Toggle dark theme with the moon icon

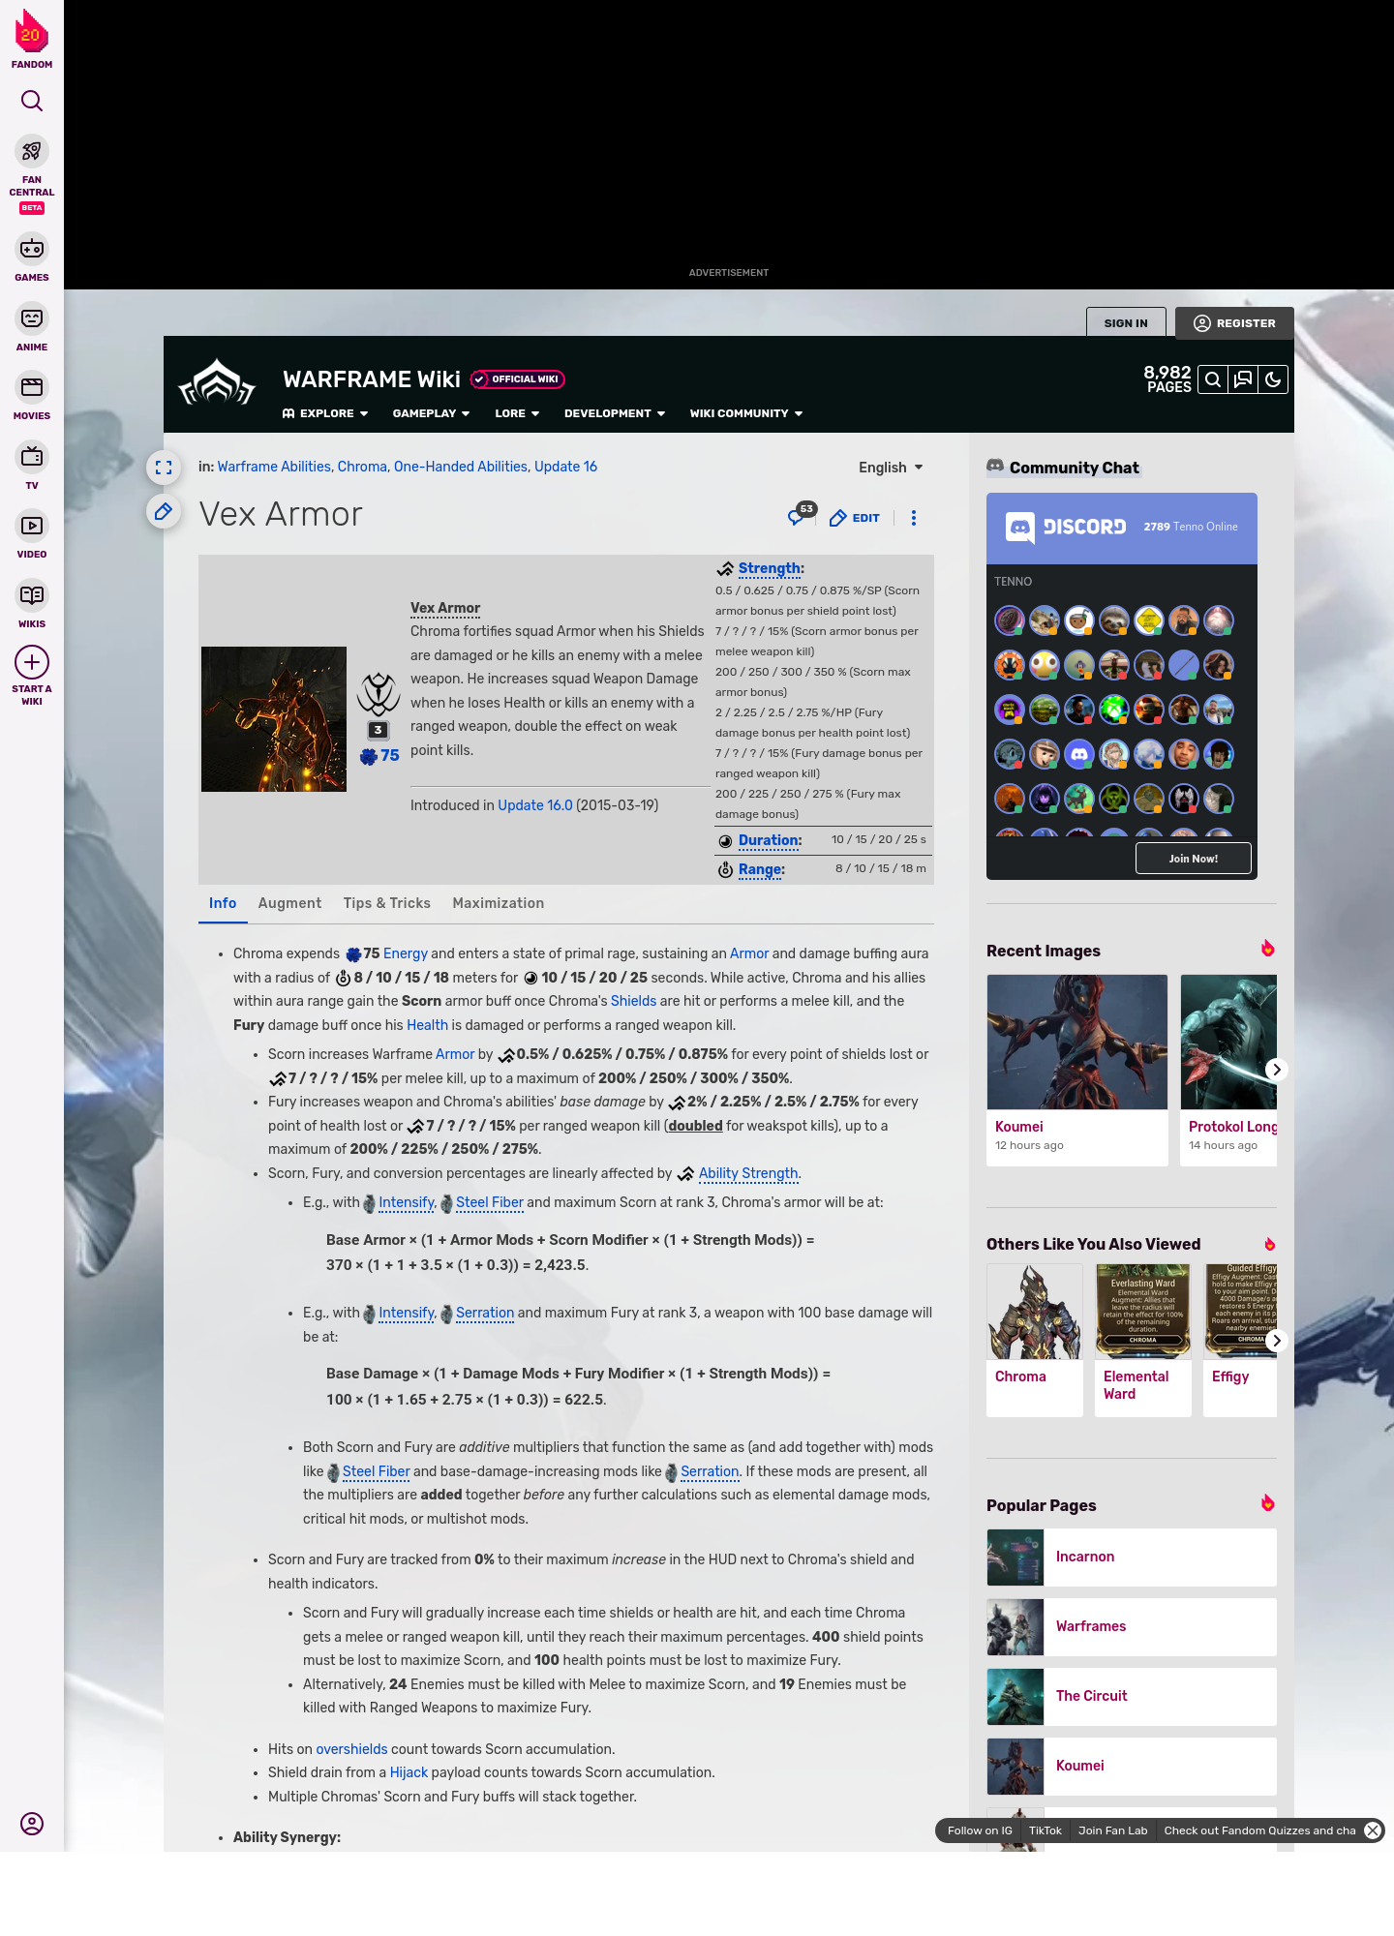[x=1273, y=379]
